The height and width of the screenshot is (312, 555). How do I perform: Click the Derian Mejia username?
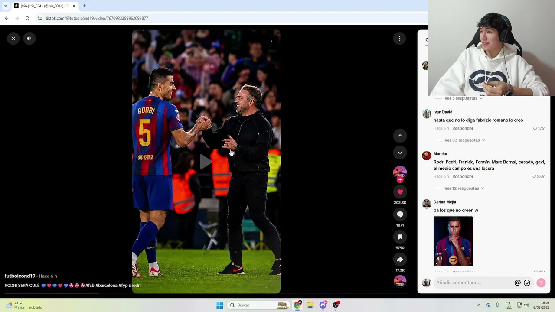[x=445, y=202]
